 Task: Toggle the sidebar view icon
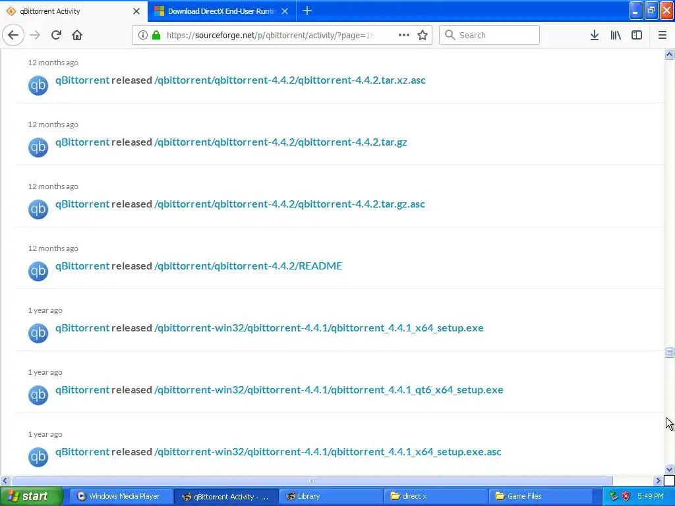coord(637,35)
